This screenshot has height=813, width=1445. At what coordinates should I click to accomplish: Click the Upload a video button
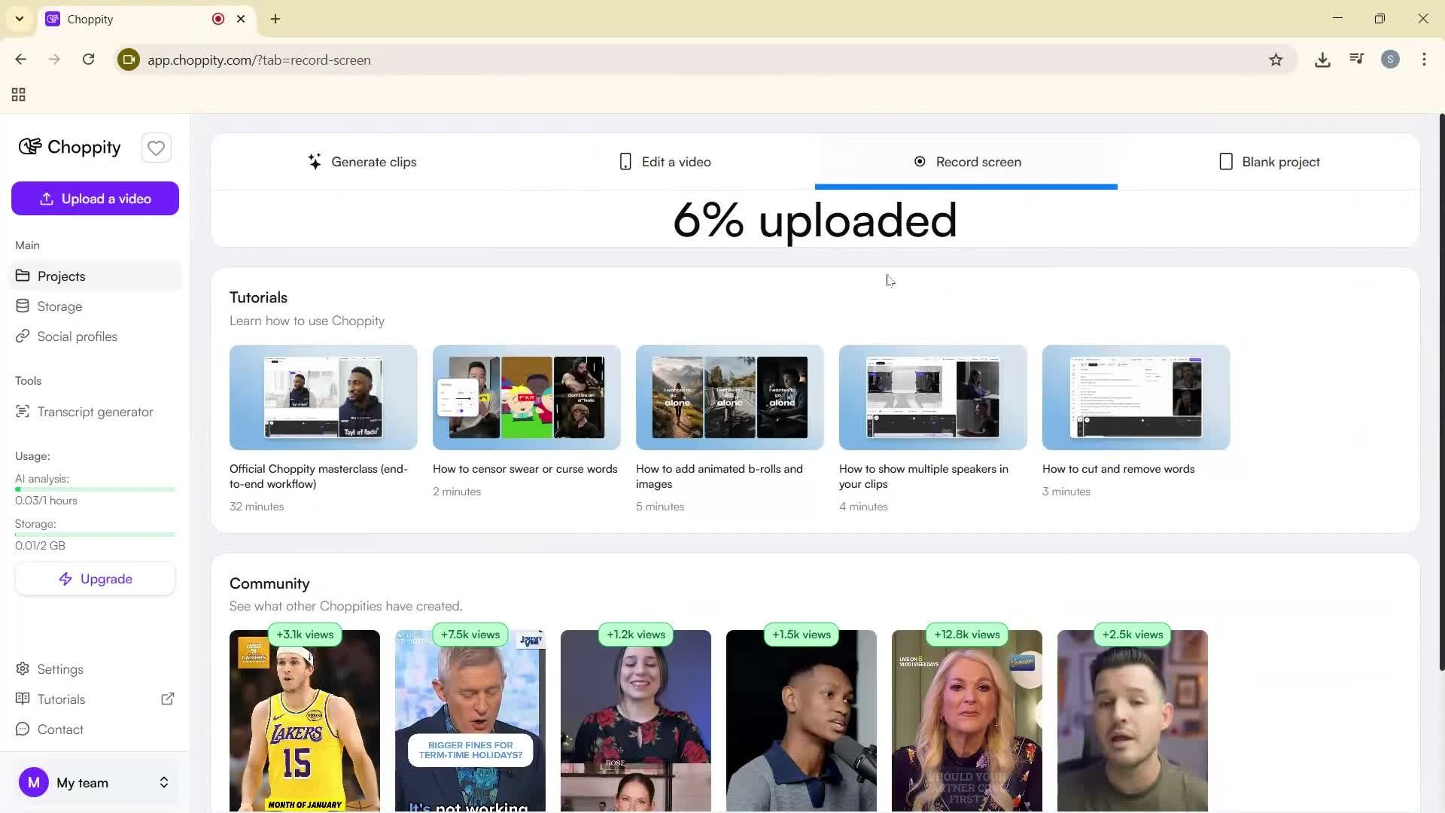(x=95, y=198)
